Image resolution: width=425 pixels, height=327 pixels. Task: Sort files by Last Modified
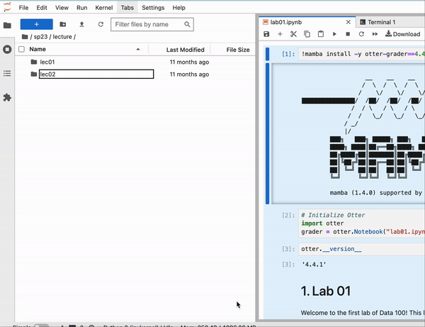pyautogui.click(x=186, y=50)
